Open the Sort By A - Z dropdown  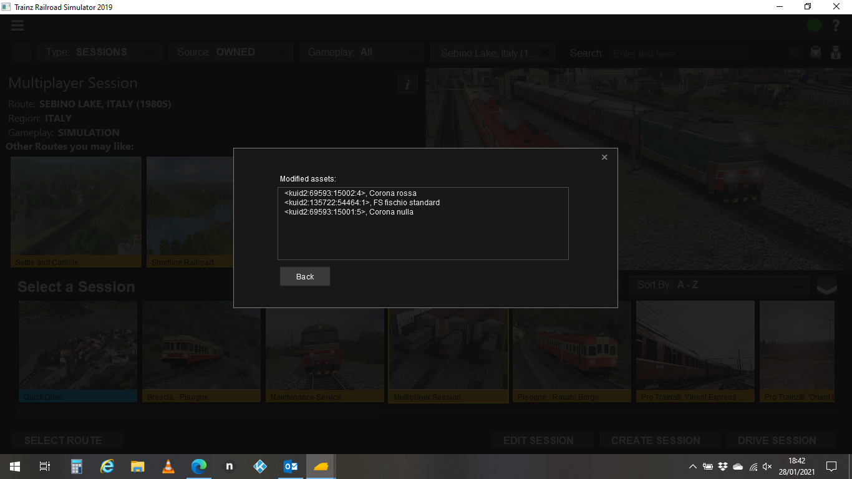719,285
